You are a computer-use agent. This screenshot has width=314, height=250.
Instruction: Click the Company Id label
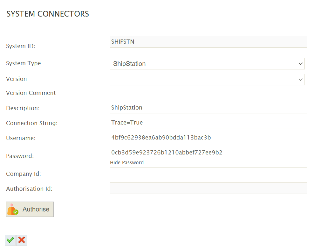[x=24, y=174]
